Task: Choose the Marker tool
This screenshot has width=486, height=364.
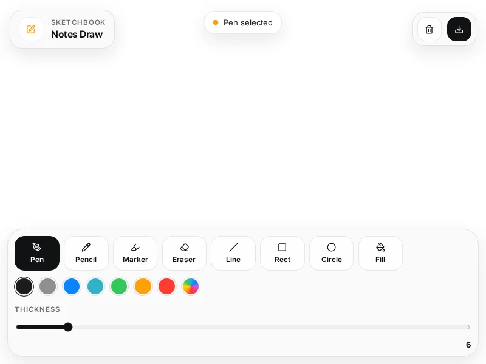Action: (x=135, y=253)
